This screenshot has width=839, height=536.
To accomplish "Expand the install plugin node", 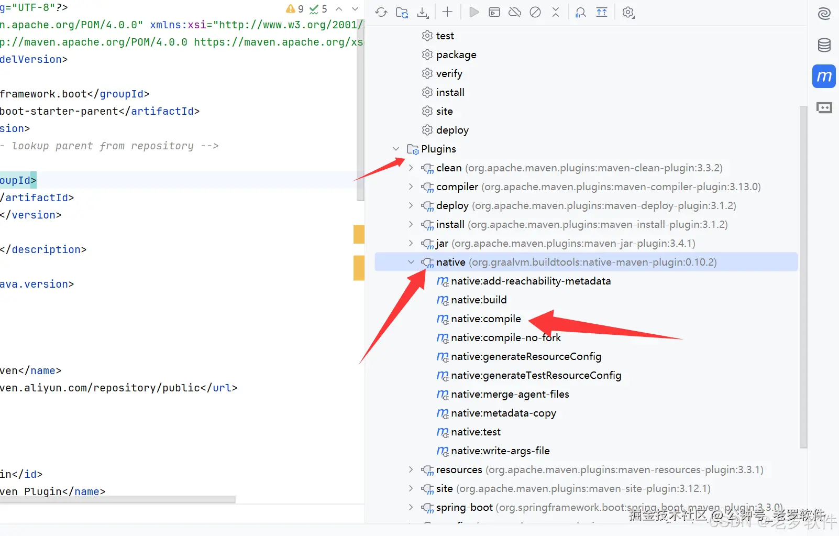I will [x=411, y=224].
